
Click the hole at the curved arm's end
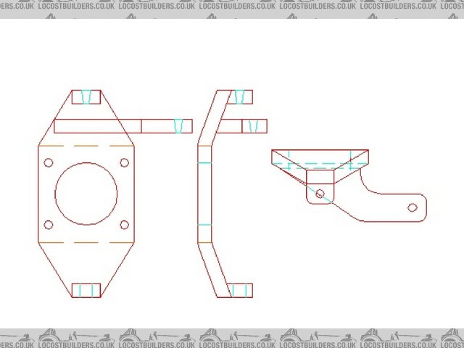tap(412, 207)
